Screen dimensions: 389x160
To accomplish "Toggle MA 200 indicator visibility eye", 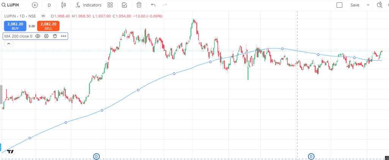I will (38, 36).
